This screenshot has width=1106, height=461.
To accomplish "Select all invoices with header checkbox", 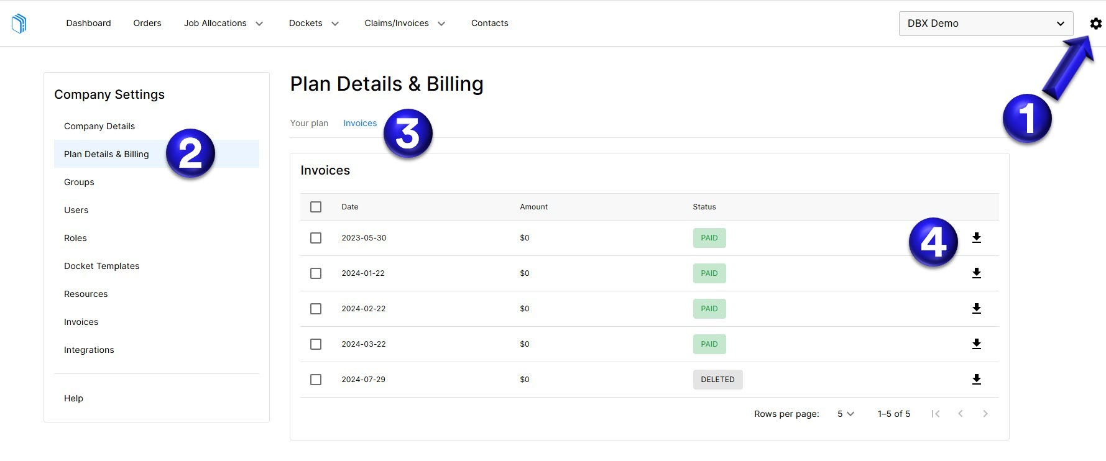I will click(316, 207).
